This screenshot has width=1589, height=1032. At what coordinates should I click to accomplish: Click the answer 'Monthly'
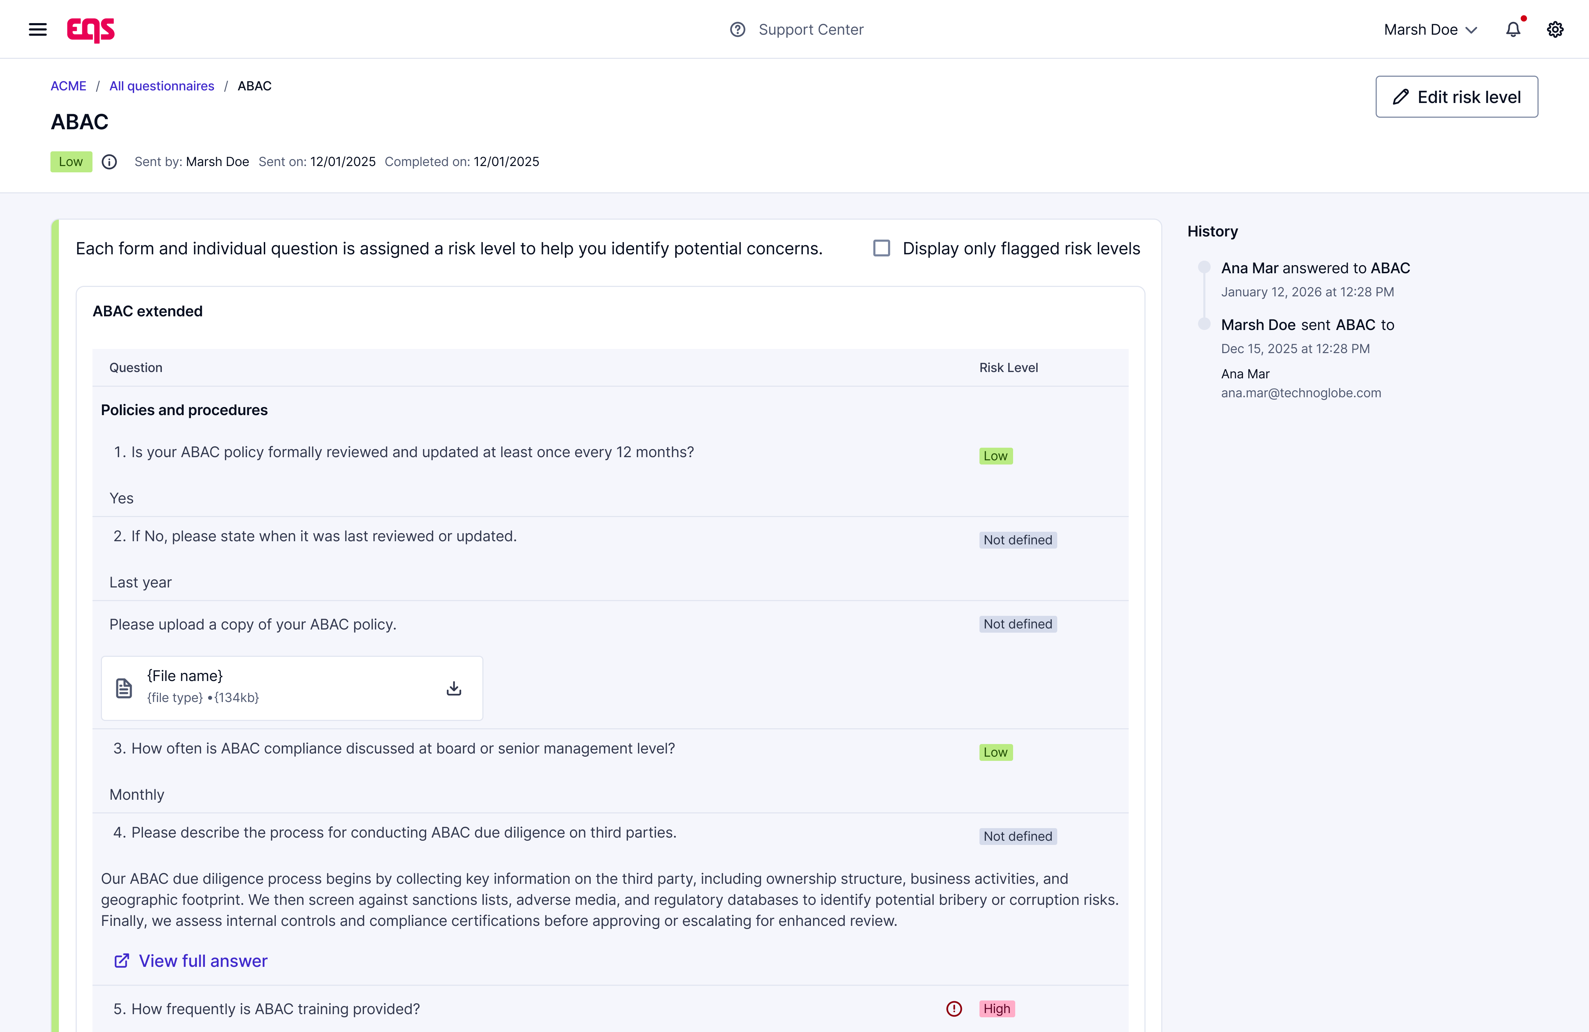(137, 794)
